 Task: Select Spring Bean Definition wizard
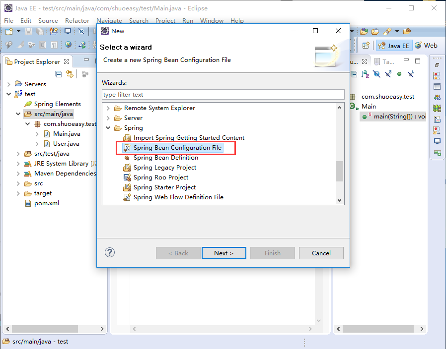[165, 158]
